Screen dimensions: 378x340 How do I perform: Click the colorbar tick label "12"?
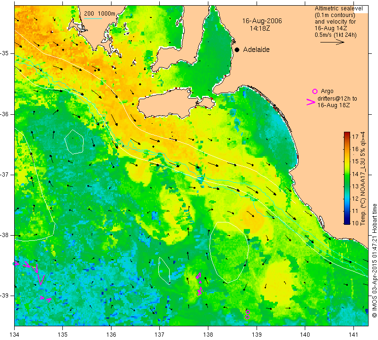point(355,198)
